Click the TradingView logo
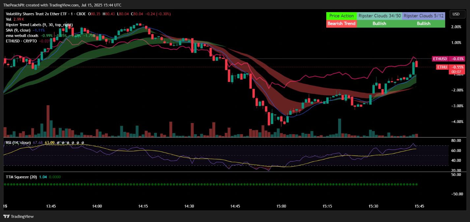Screen dimensions: 470x222 [x=18, y=216]
